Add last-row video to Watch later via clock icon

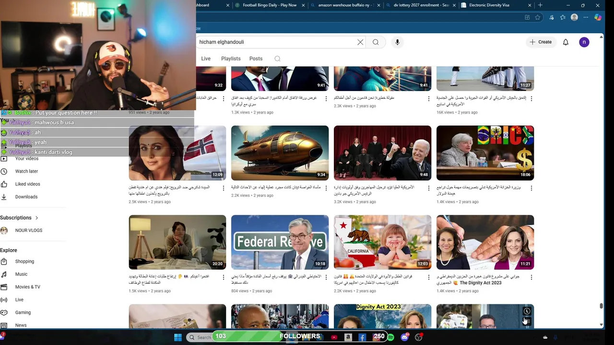tap(527, 311)
